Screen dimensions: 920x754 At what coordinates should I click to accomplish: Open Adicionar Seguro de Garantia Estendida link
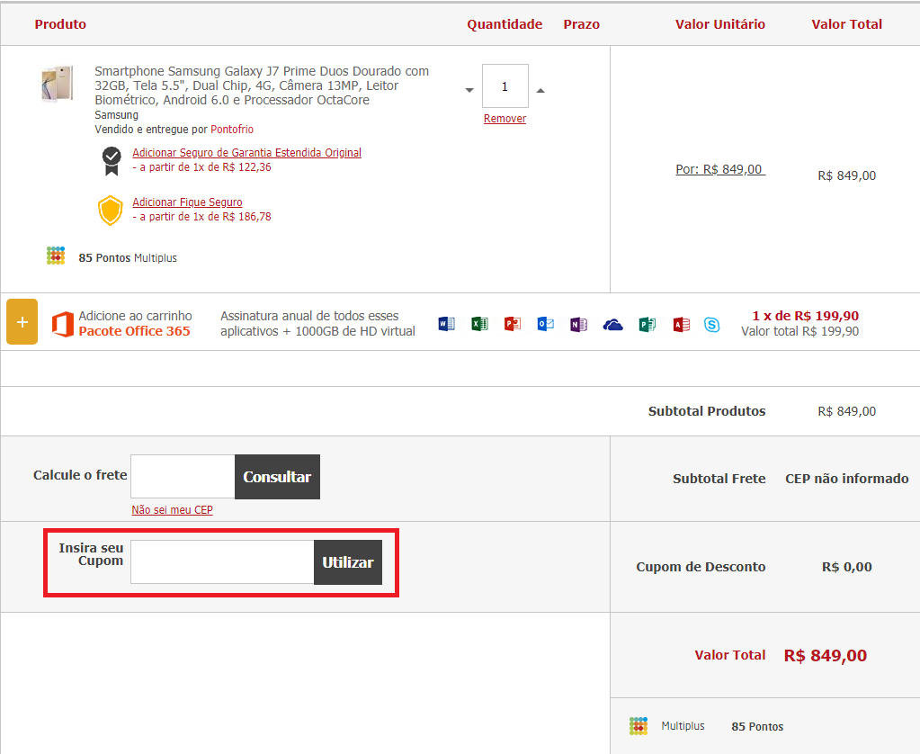[246, 153]
